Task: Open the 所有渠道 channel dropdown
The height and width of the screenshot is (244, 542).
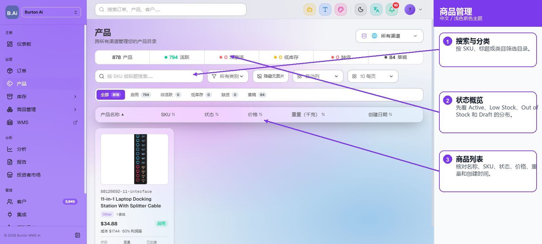Action: pos(390,36)
